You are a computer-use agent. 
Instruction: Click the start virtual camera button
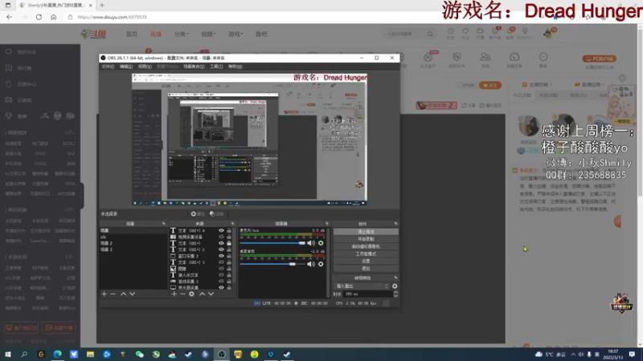tap(366, 246)
